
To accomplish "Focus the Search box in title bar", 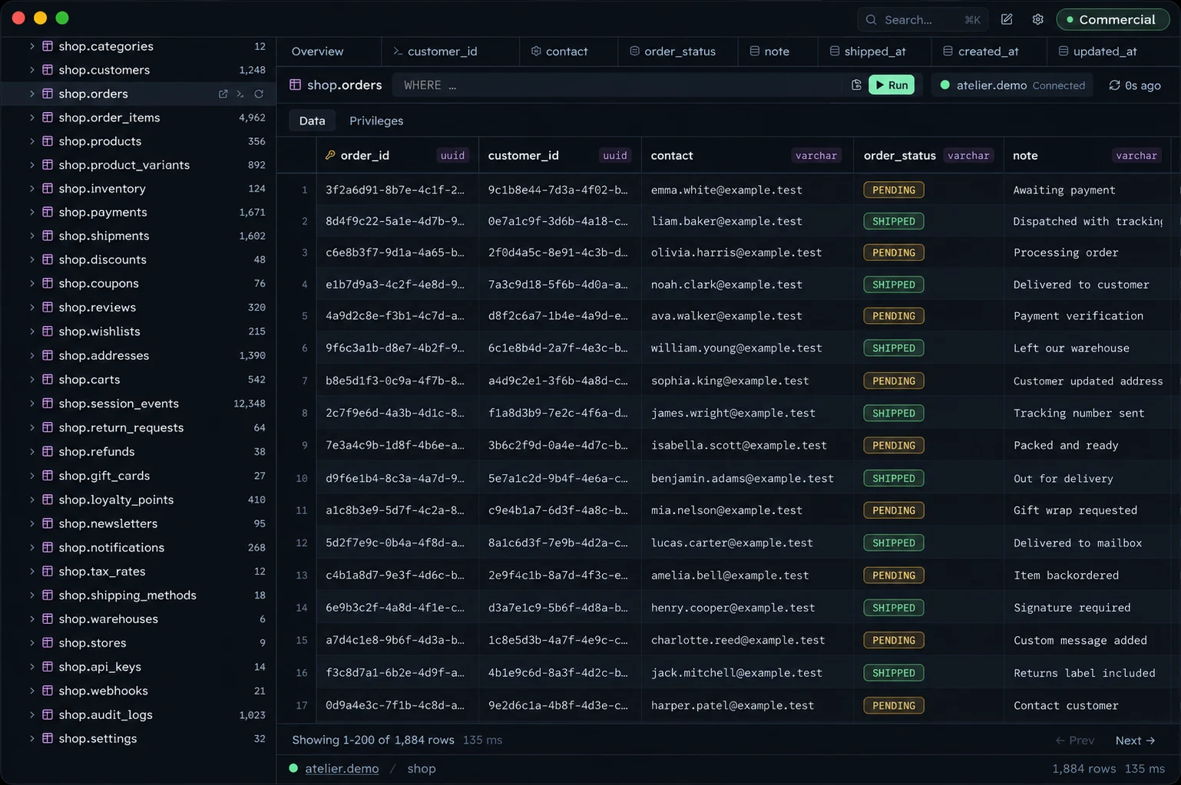I will tap(923, 20).
